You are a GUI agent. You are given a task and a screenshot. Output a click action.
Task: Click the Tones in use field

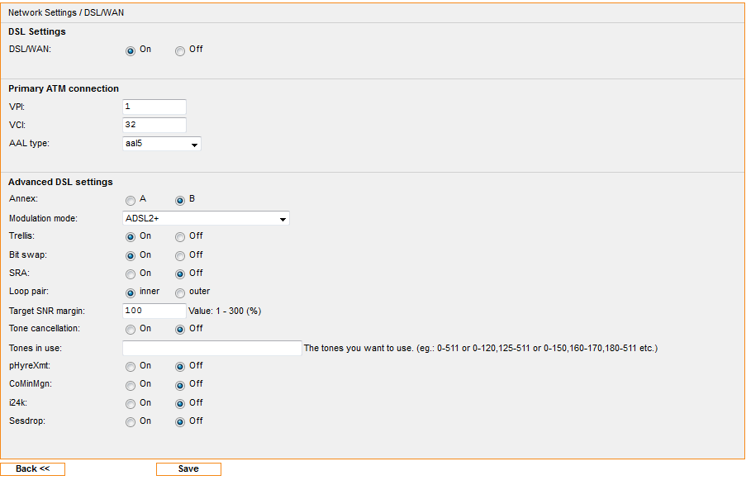coord(212,348)
